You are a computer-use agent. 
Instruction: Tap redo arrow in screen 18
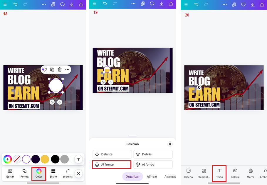pos(25,4)
